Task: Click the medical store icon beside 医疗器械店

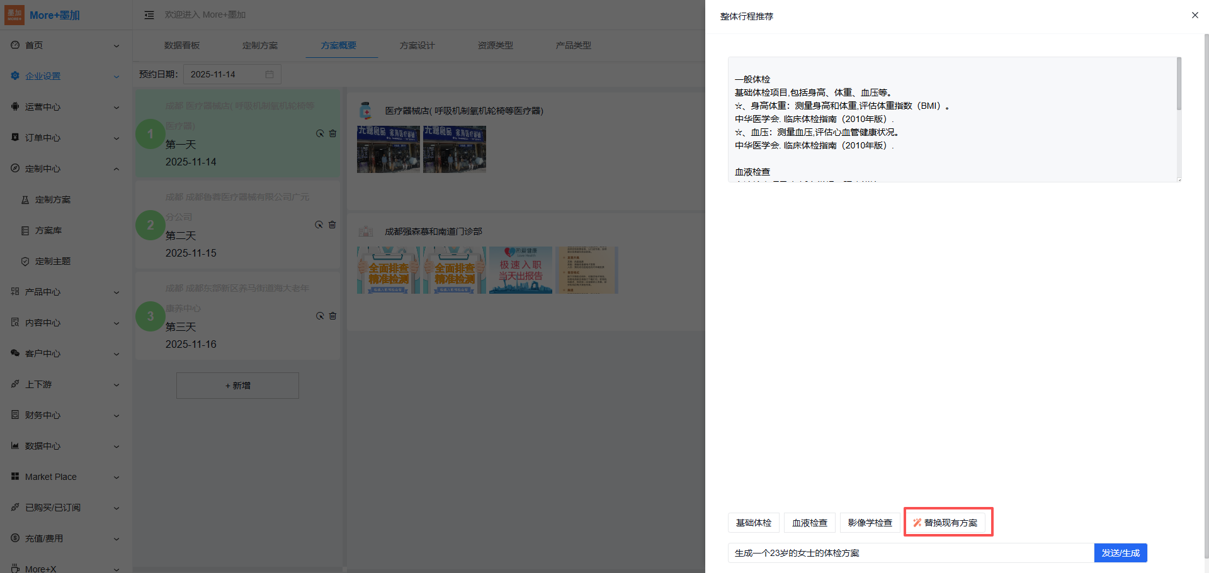Action: tap(365, 111)
